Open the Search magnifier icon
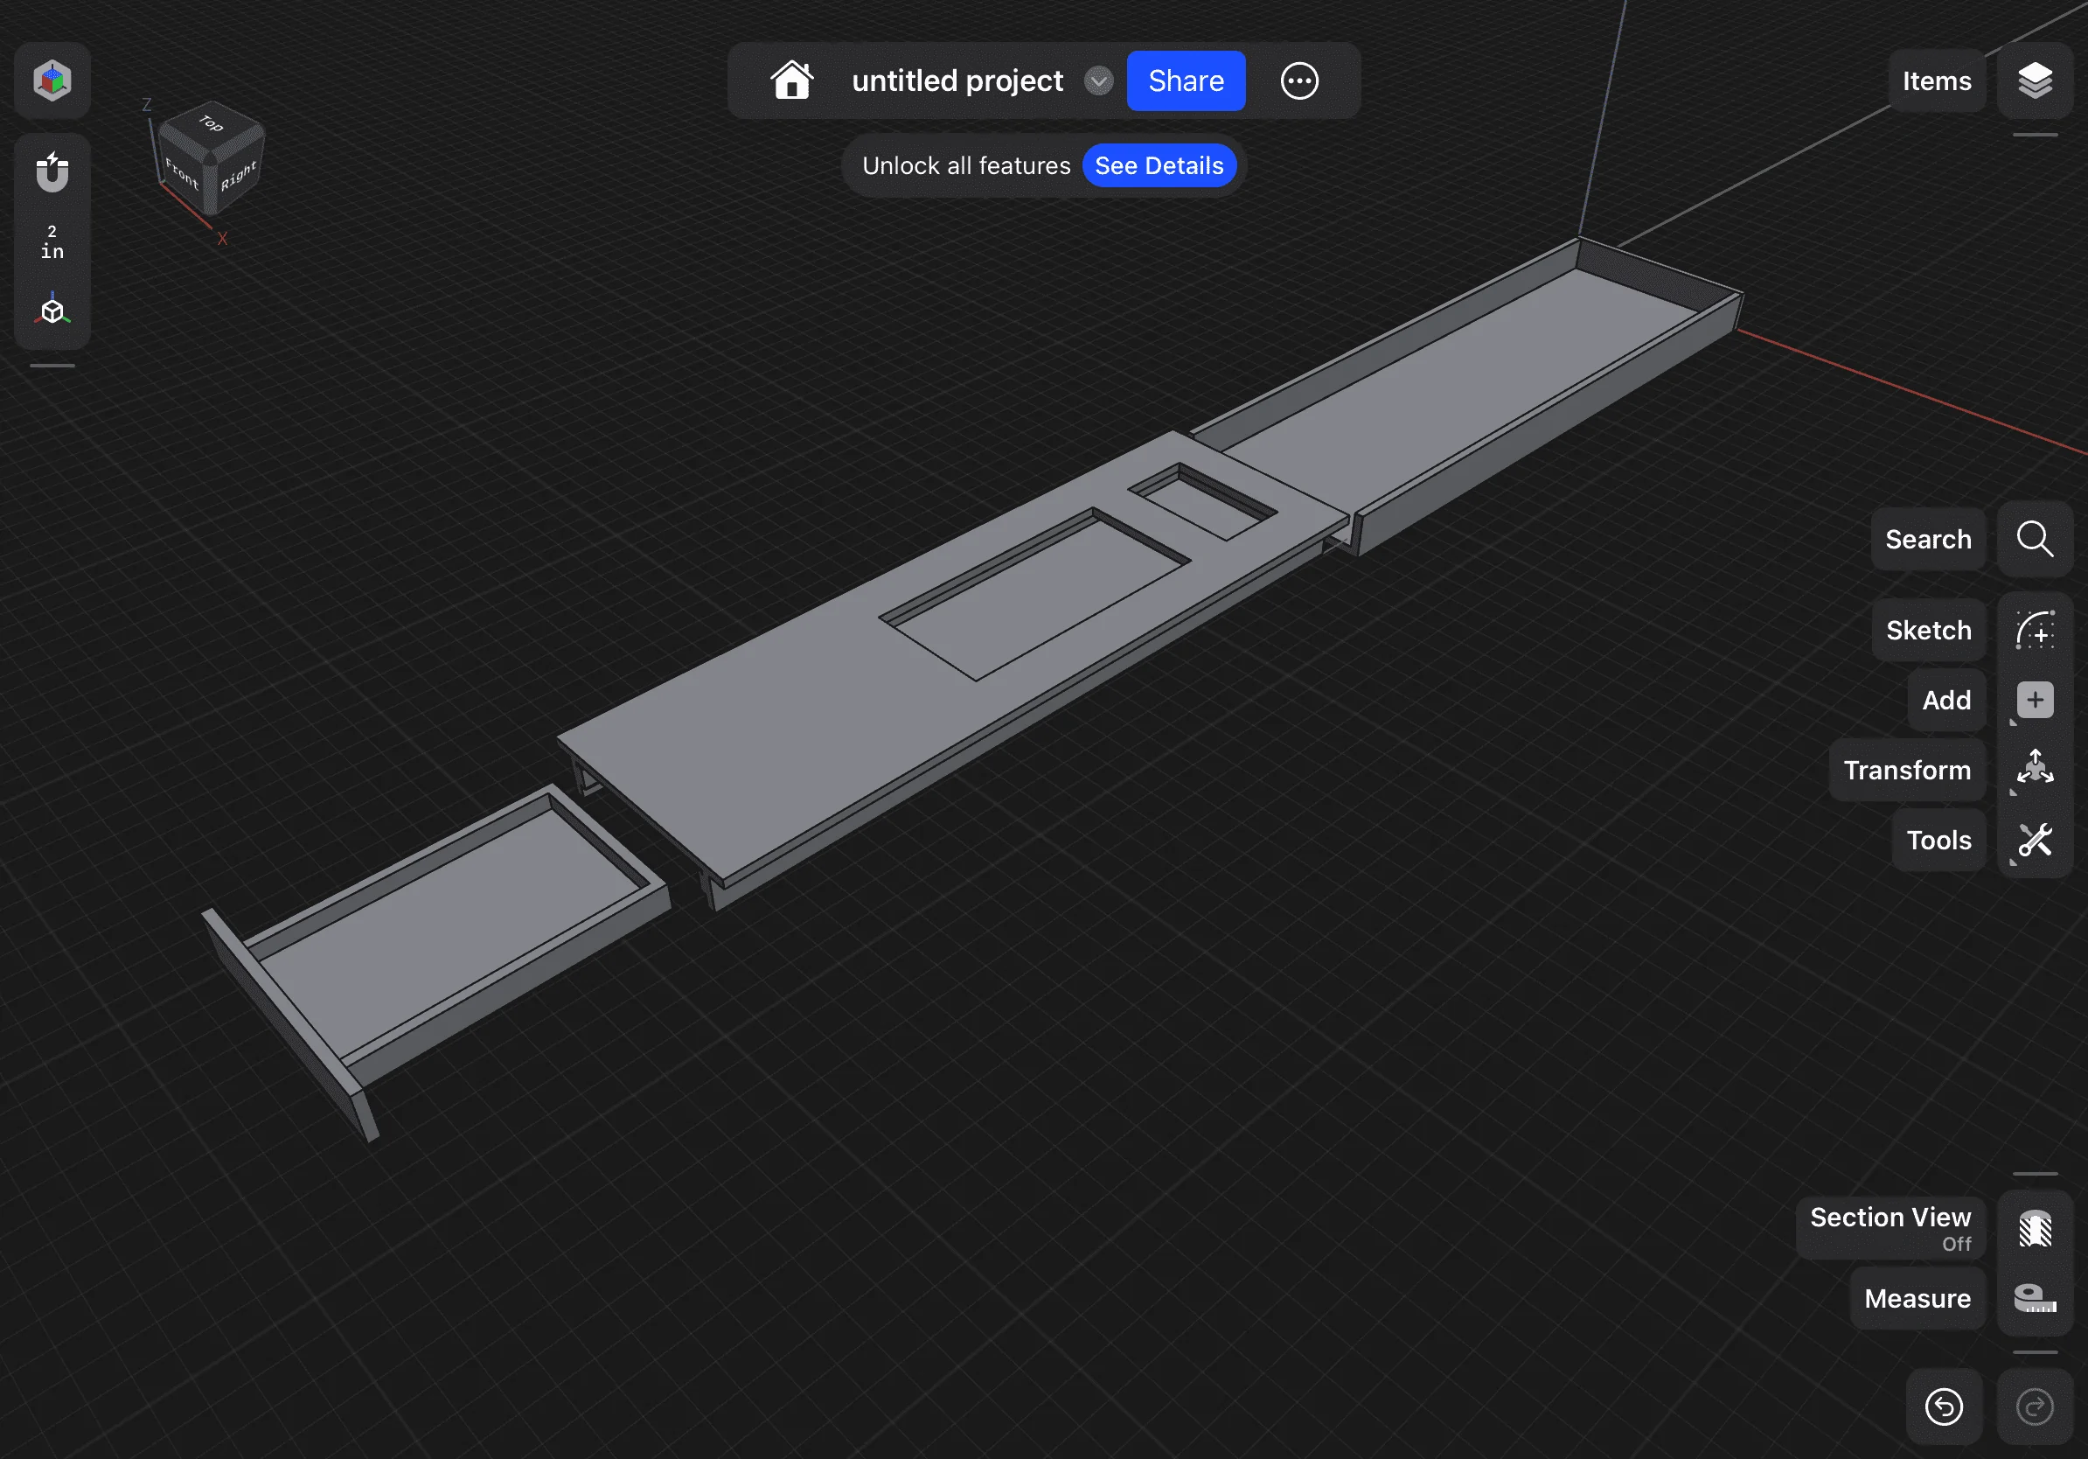2088x1459 pixels. coord(2035,540)
